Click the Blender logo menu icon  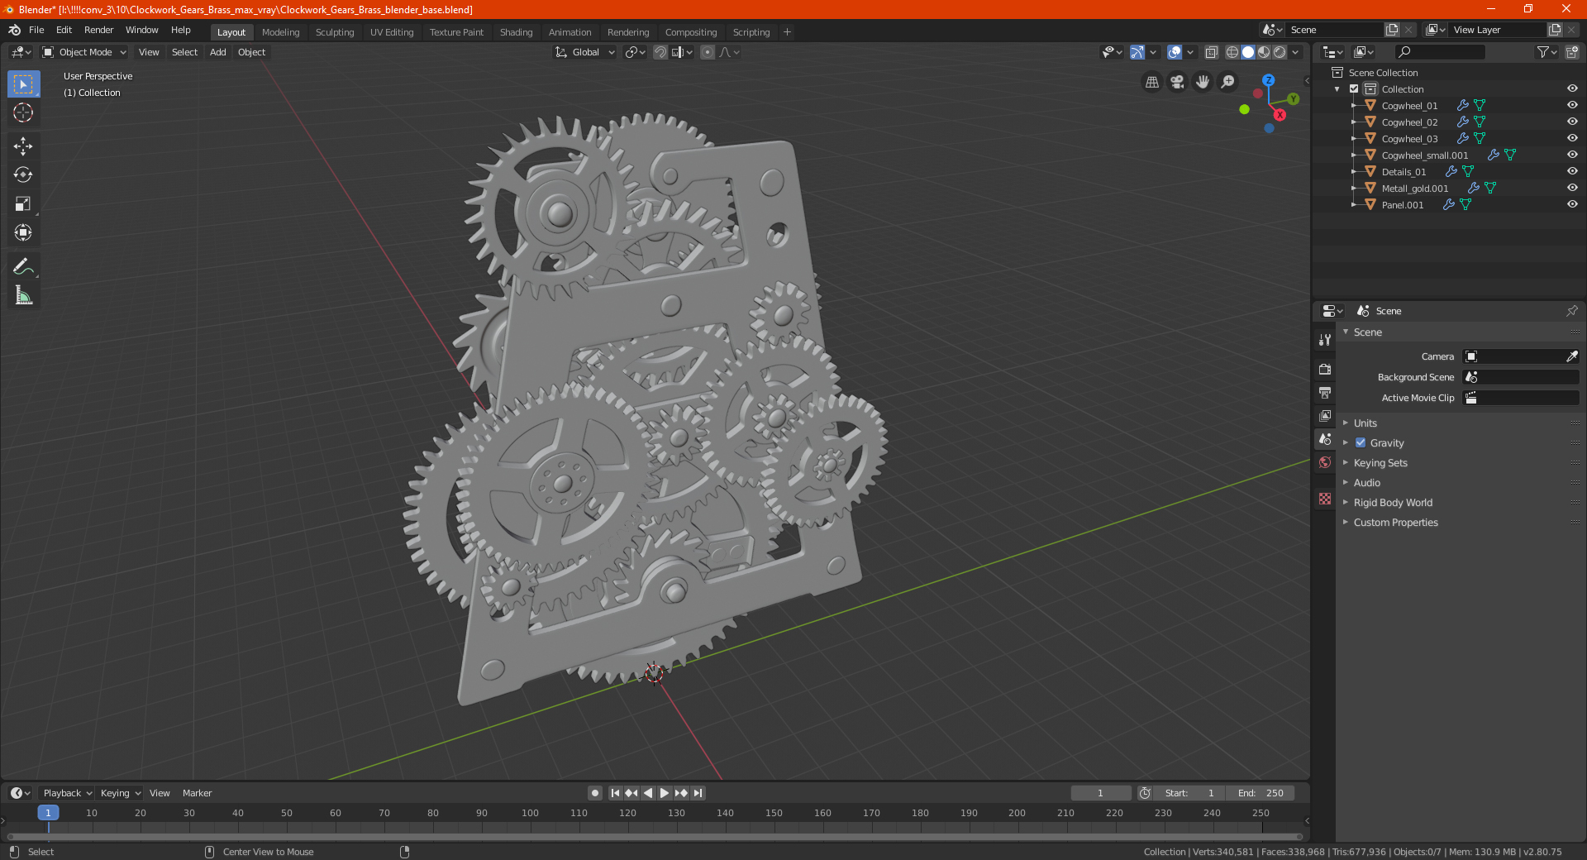click(x=14, y=30)
